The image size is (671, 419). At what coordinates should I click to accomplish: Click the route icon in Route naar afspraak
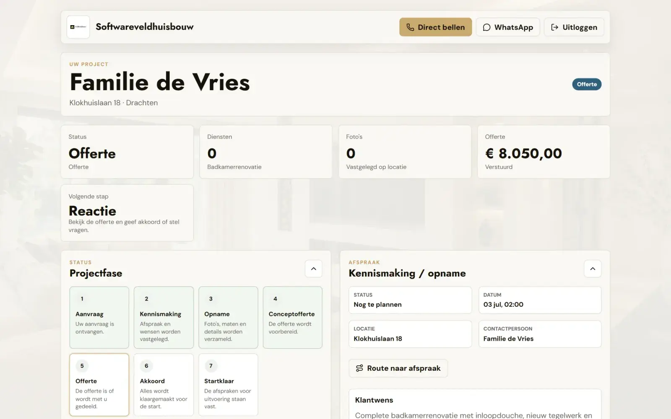(359, 368)
